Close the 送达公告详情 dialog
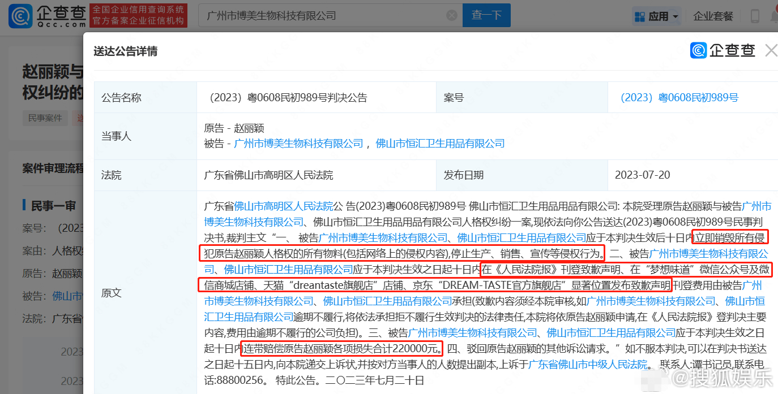This screenshot has width=778, height=394. tap(771, 50)
